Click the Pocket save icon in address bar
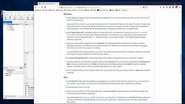 pos(144,7)
